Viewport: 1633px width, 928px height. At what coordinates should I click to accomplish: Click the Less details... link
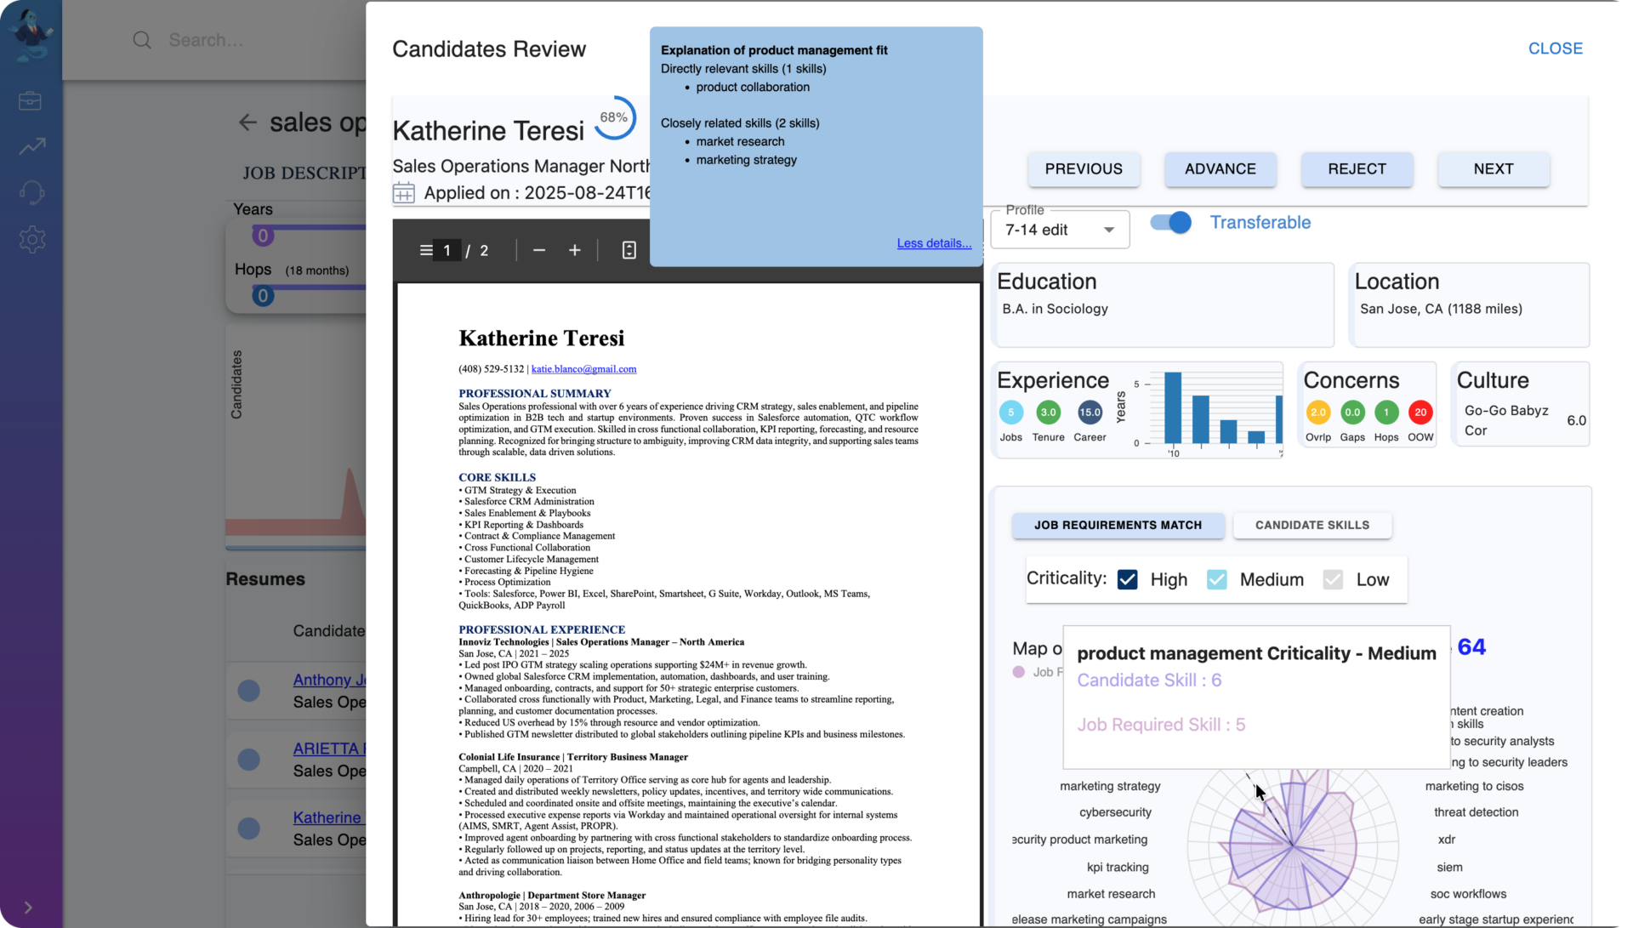(934, 243)
